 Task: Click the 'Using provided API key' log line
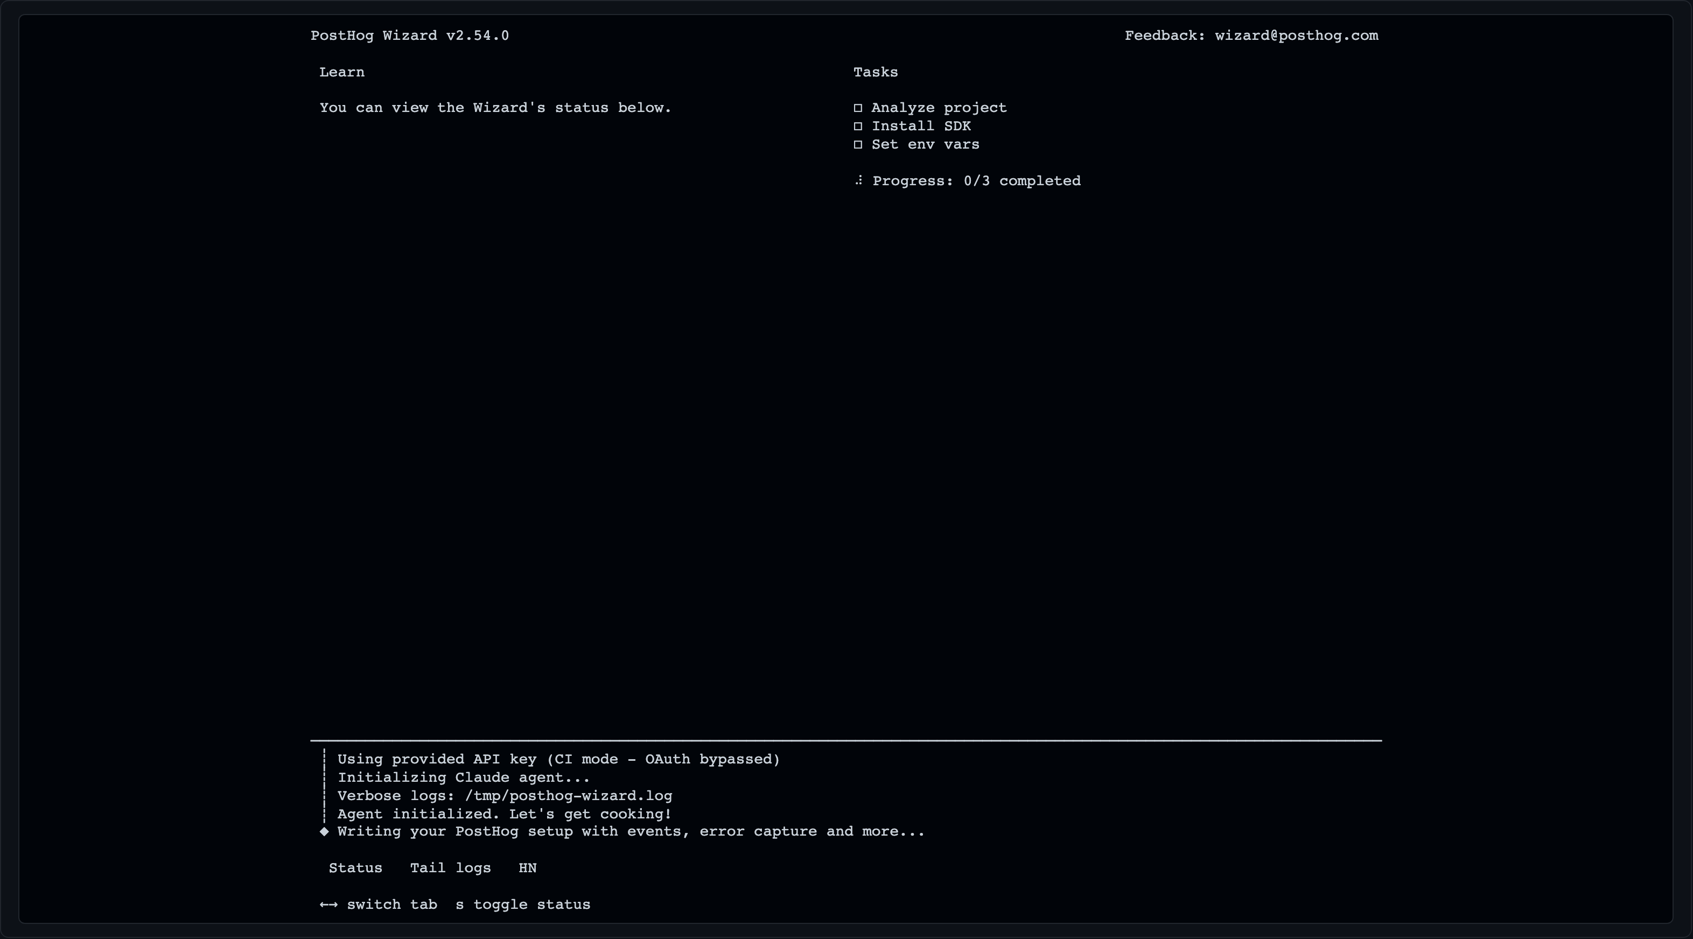point(558,759)
